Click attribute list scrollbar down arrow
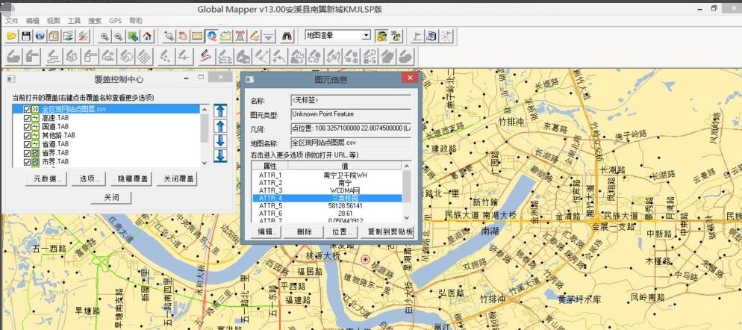This screenshot has width=742, height=330. pyautogui.click(x=407, y=217)
